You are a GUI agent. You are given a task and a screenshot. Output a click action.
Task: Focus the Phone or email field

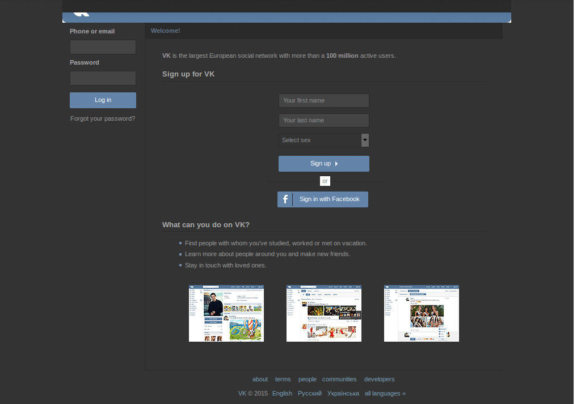pos(103,47)
